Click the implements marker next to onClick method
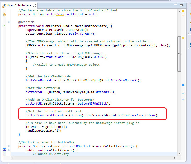The image size is (191, 164). tap(4, 150)
